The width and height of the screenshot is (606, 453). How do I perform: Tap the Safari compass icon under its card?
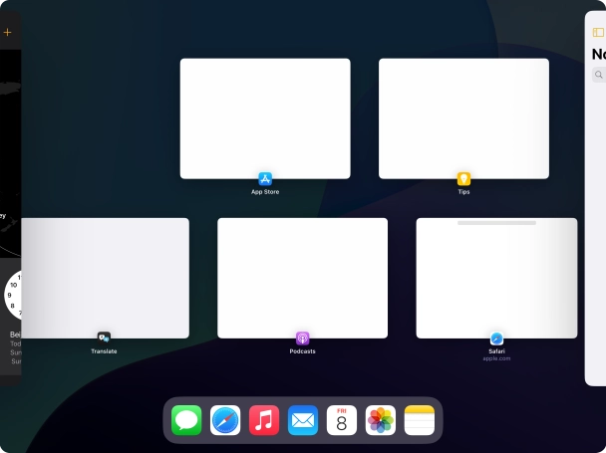click(x=496, y=339)
